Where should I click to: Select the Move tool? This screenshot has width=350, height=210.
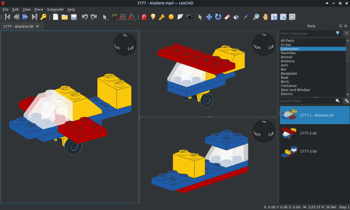point(209,17)
